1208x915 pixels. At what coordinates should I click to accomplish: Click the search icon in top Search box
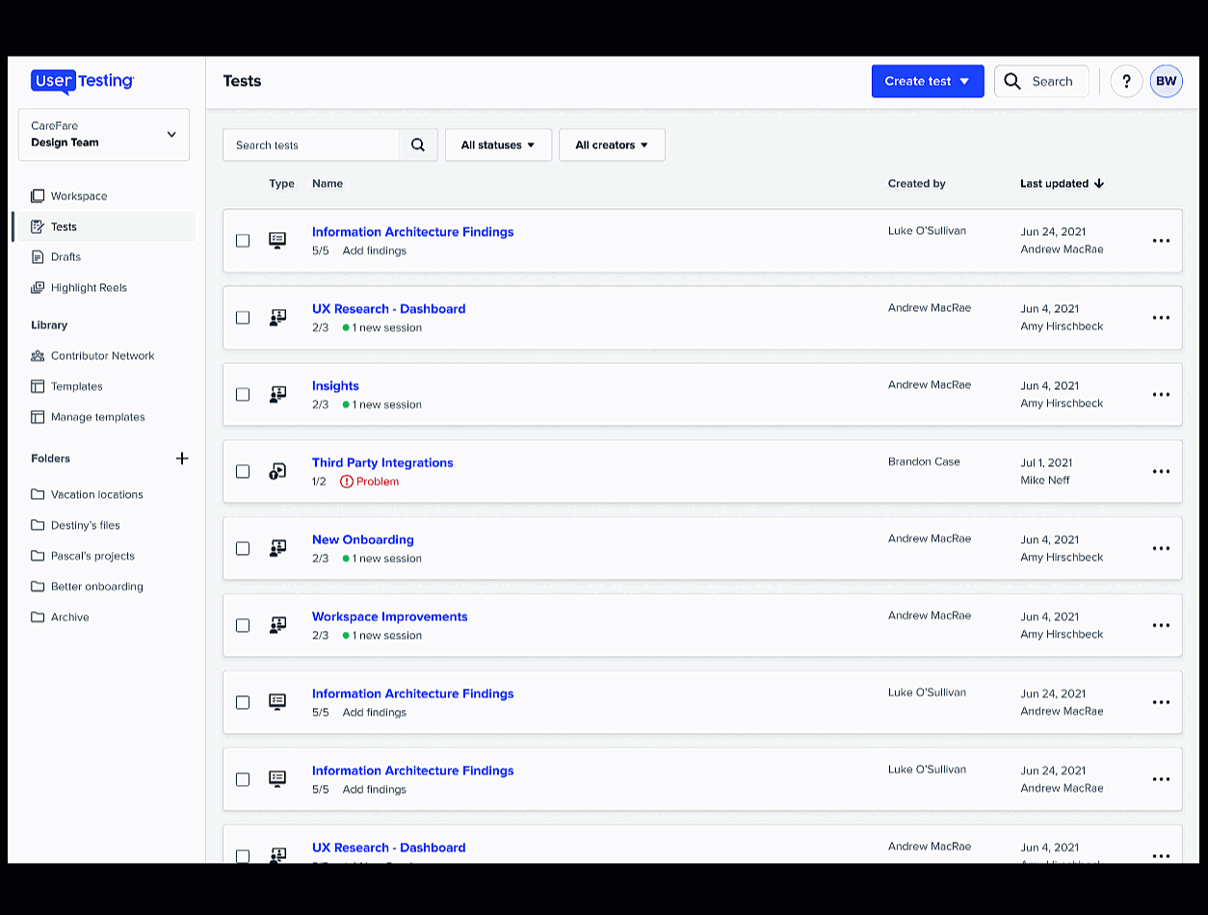(x=1012, y=82)
